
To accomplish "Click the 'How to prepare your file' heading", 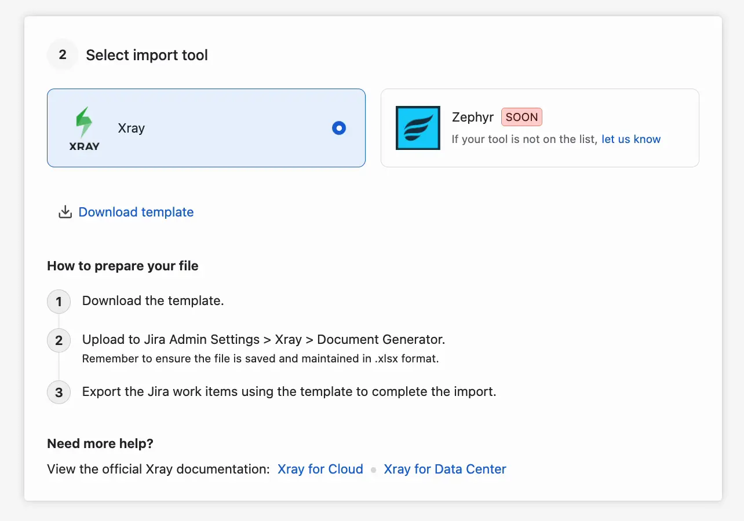I will point(123,266).
